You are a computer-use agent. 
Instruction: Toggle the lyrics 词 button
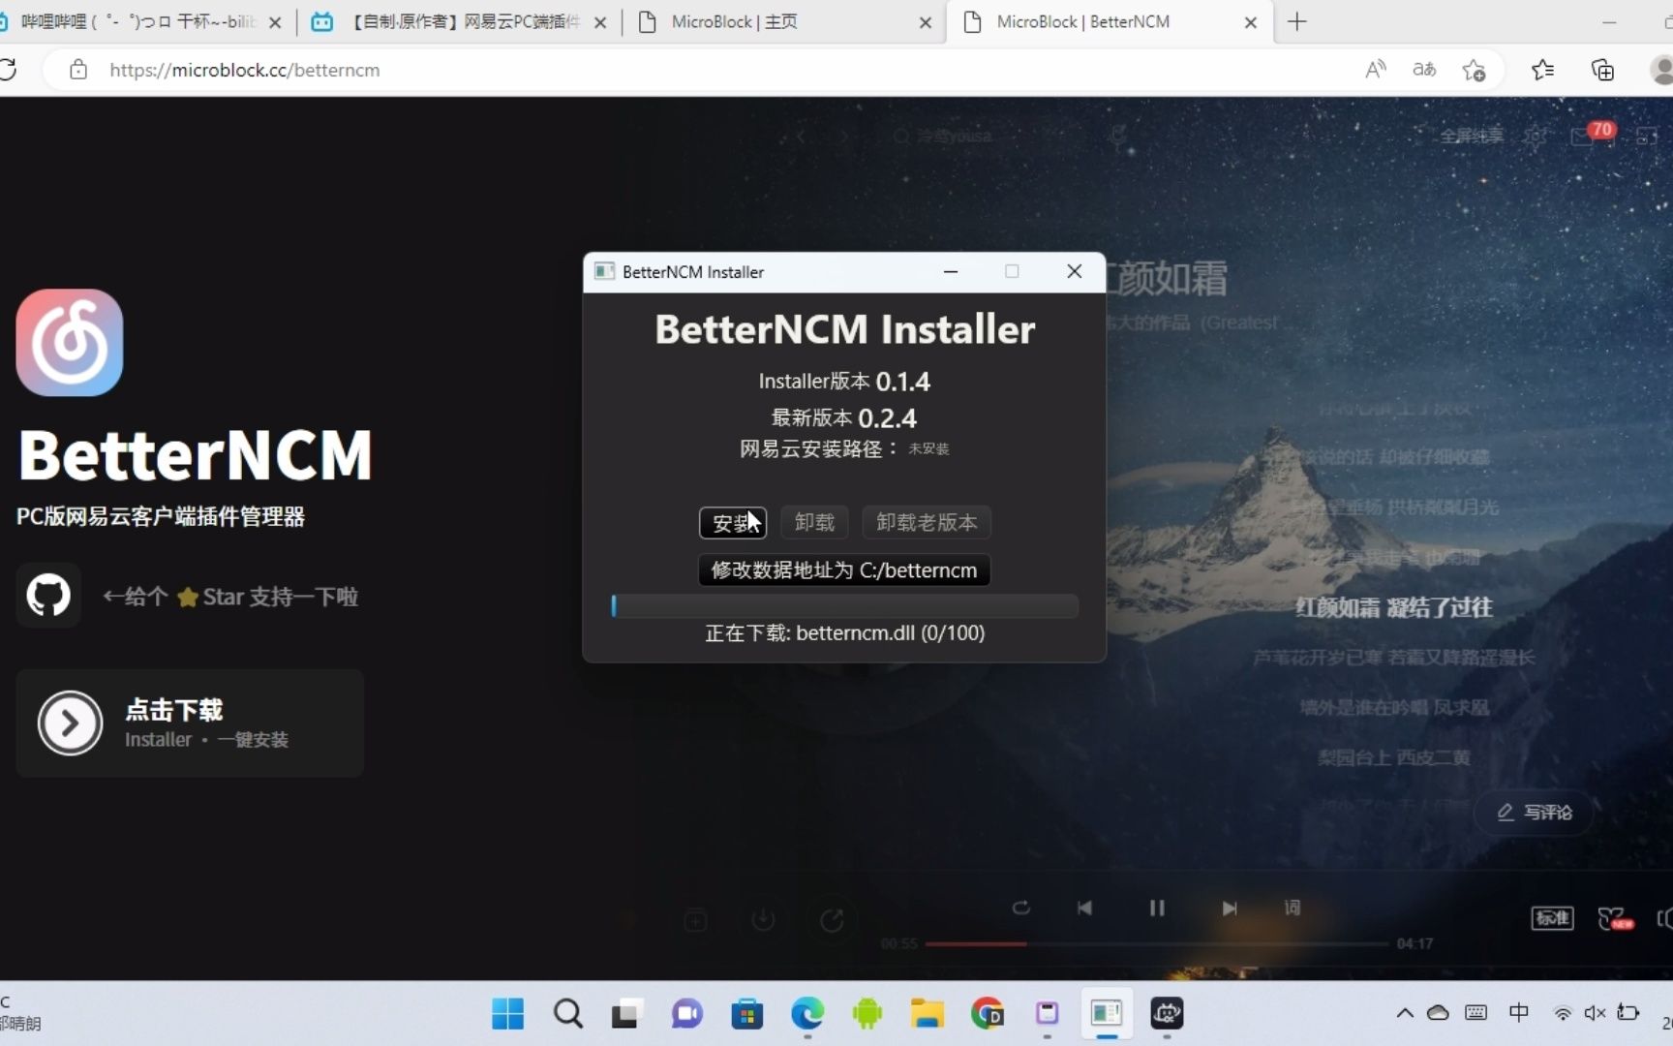1293,908
